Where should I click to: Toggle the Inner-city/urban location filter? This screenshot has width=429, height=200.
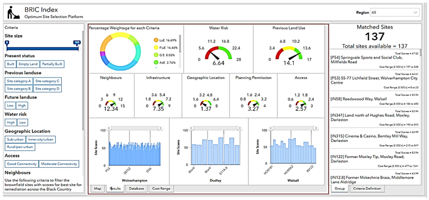click(x=41, y=139)
